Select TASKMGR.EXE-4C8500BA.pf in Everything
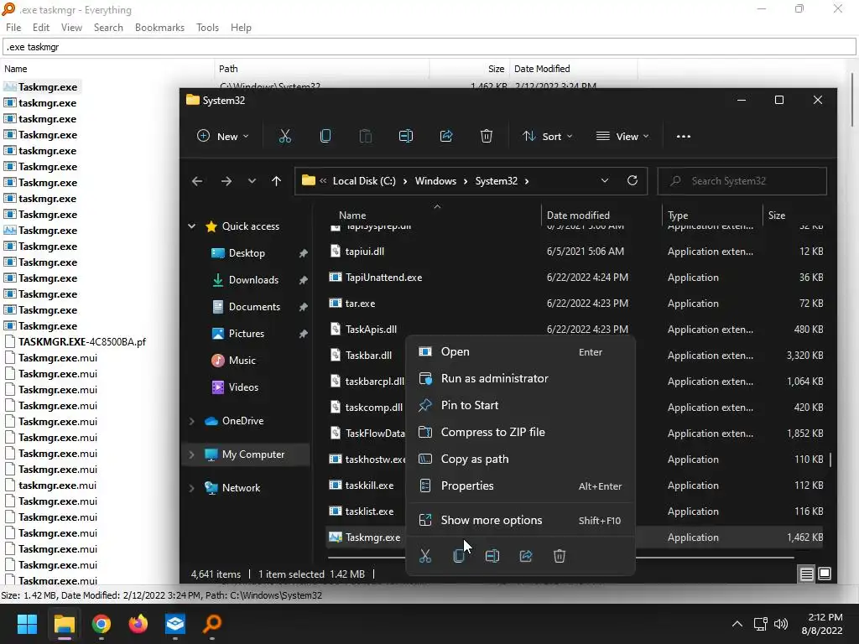The height and width of the screenshot is (644, 859). click(82, 342)
